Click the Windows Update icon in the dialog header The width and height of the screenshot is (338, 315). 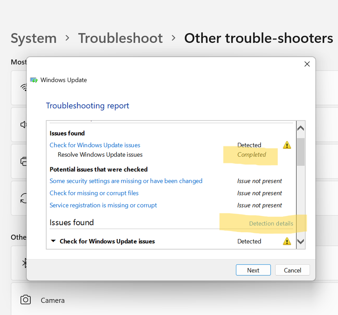pyautogui.click(x=34, y=80)
